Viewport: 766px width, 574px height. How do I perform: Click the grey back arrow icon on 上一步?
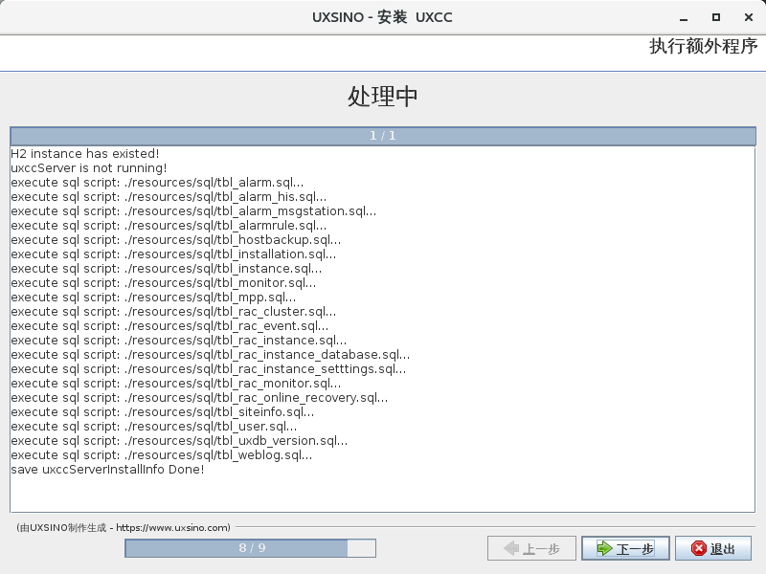click(510, 548)
